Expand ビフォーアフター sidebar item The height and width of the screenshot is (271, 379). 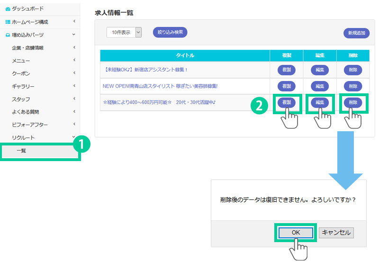click(x=29, y=125)
